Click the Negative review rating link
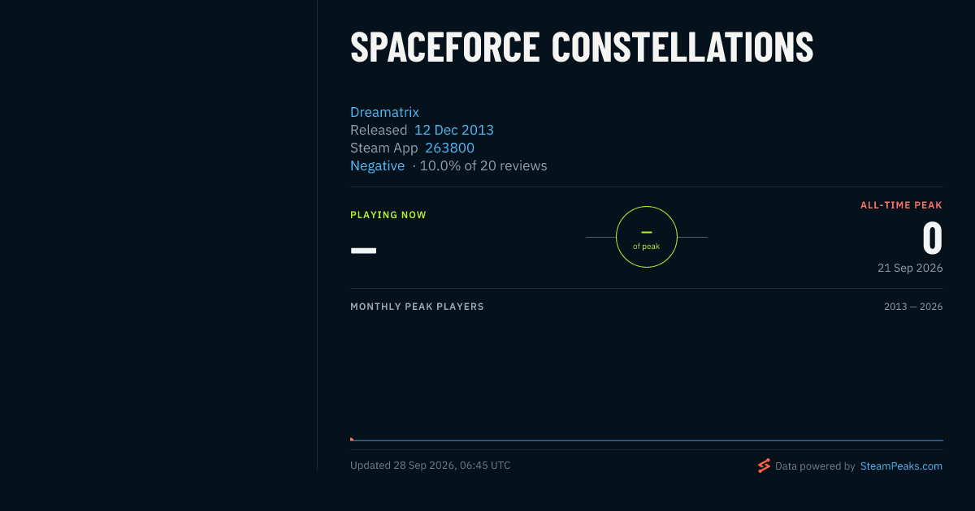975x511 pixels. (377, 165)
